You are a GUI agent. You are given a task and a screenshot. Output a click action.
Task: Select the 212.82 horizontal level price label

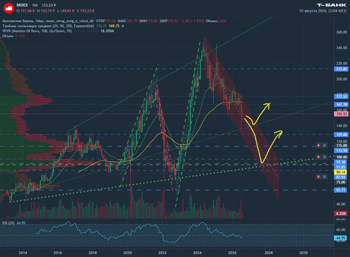click(341, 69)
